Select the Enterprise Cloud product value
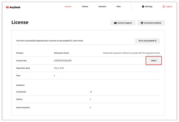179x122 pixels. (x=61, y=53)
